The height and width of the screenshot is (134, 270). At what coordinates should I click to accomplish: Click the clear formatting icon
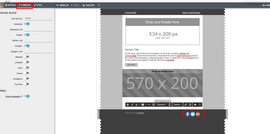point(170,105)
